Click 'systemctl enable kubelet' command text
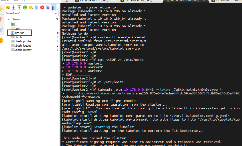Image resolution: width=242 pixels, height=146 pixels. pyautogui.click(x=122, y=37)
